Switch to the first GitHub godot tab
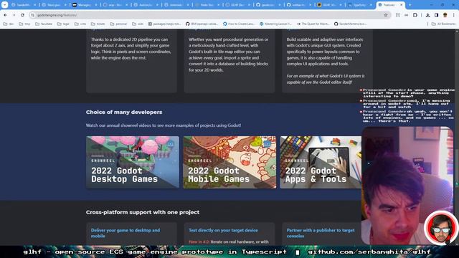This screenshot has height=258, width=459. [268, 5]
